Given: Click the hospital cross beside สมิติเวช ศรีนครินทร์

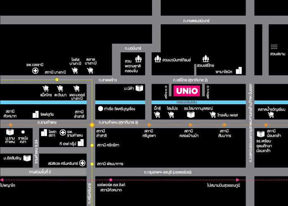Looking at the screenshot, I should pyautogui.click(x=82, y=163).
